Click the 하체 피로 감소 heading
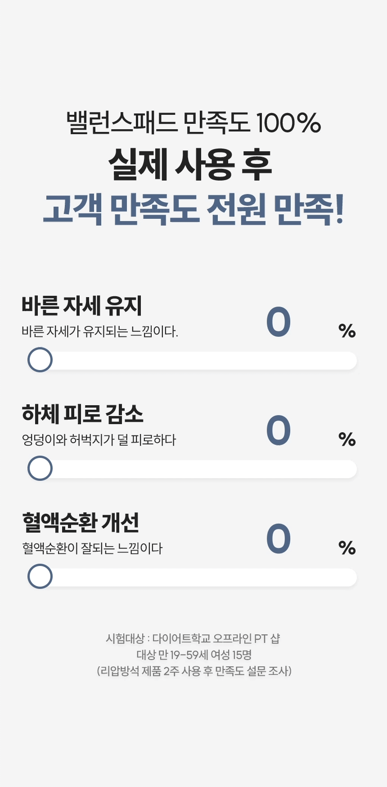This screenshot has width=387, height=787. tap(83, 414)
